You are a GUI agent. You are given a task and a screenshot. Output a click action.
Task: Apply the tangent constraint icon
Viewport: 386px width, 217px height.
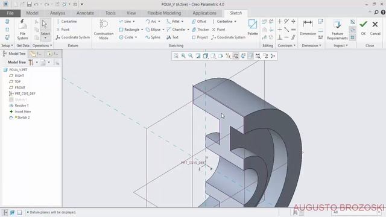(286, 22)
